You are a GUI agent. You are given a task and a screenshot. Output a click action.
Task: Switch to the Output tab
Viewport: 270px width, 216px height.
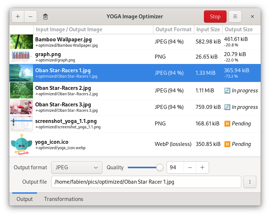click(x=25, y=199)
